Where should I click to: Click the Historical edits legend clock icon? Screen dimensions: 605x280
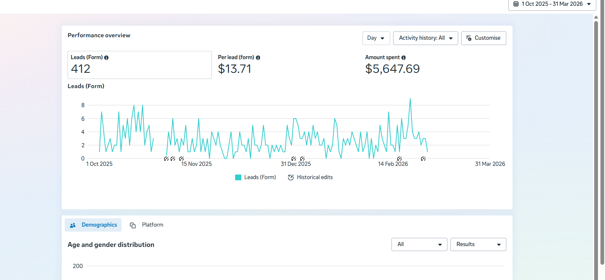291,177
